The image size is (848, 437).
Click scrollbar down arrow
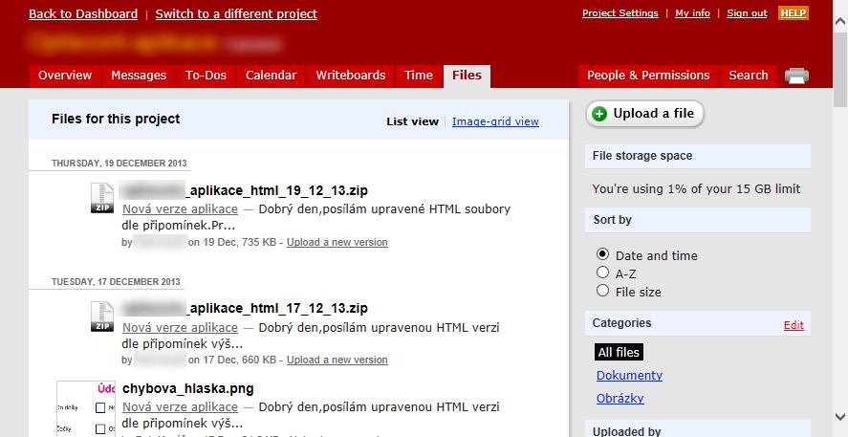(840, 417)
